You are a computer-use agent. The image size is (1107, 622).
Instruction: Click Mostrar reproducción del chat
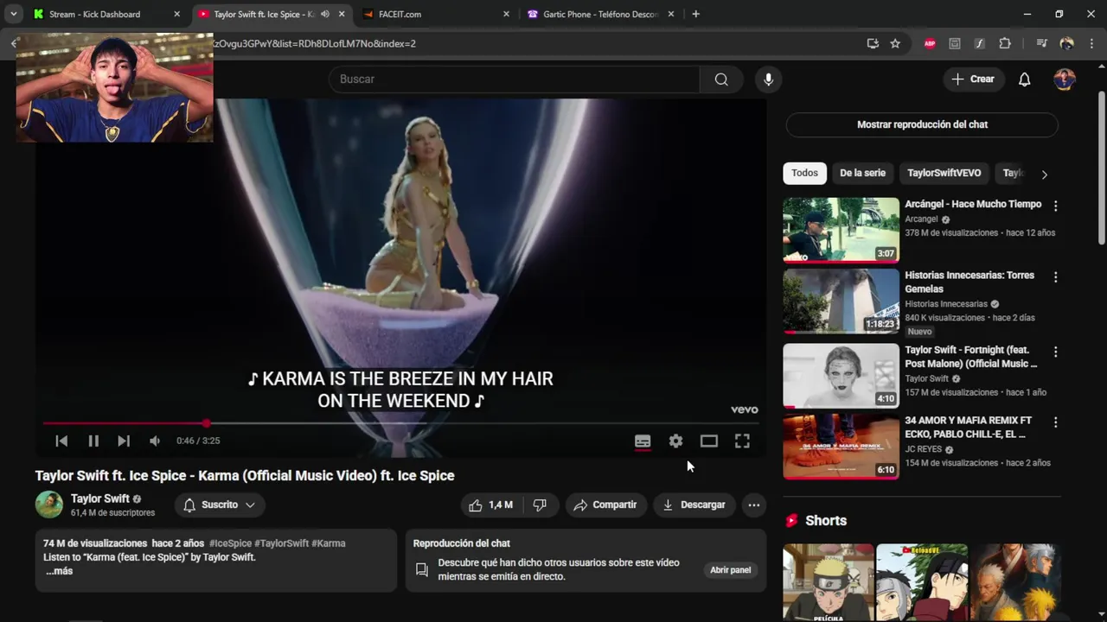pyautogui.click(x=922, y=124)
